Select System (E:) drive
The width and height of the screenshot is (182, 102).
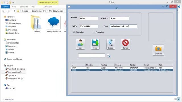(x=11, y=75)
